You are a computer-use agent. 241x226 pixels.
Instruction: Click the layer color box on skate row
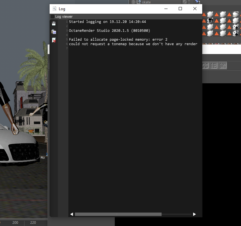coord(185,2)
